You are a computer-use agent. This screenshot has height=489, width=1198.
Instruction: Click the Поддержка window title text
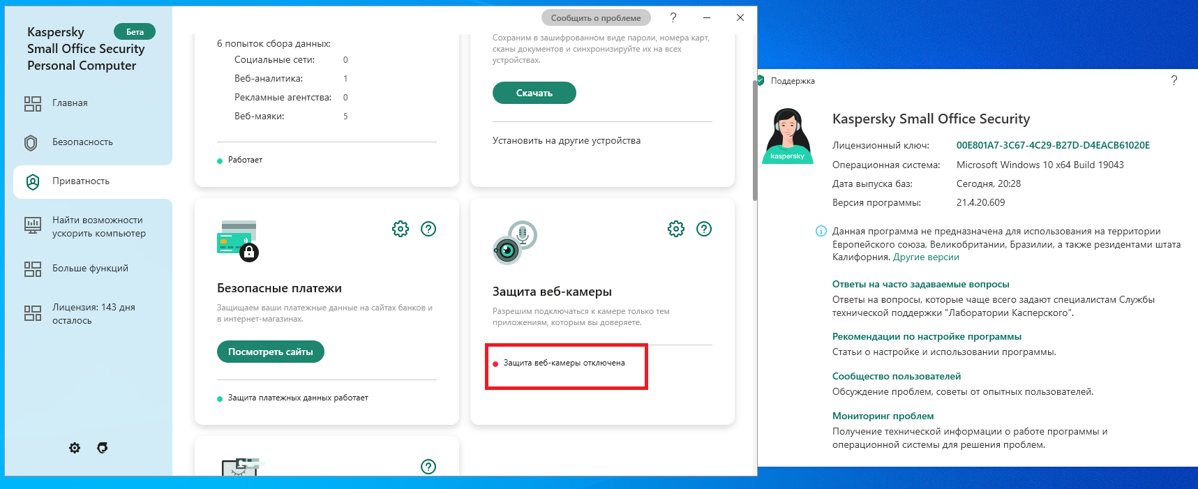click(793, 81)
